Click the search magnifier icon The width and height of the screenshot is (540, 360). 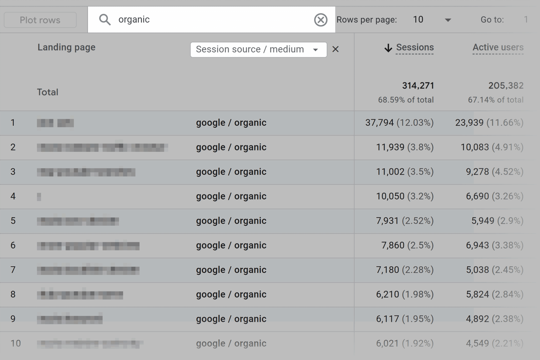105,20
